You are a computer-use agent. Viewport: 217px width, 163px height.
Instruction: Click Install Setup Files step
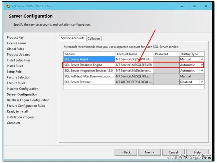19,60
